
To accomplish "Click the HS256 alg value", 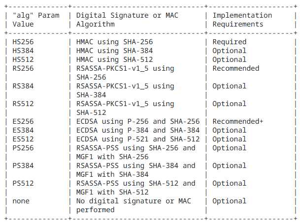I will pyautogui.click(x=23, y=42).
